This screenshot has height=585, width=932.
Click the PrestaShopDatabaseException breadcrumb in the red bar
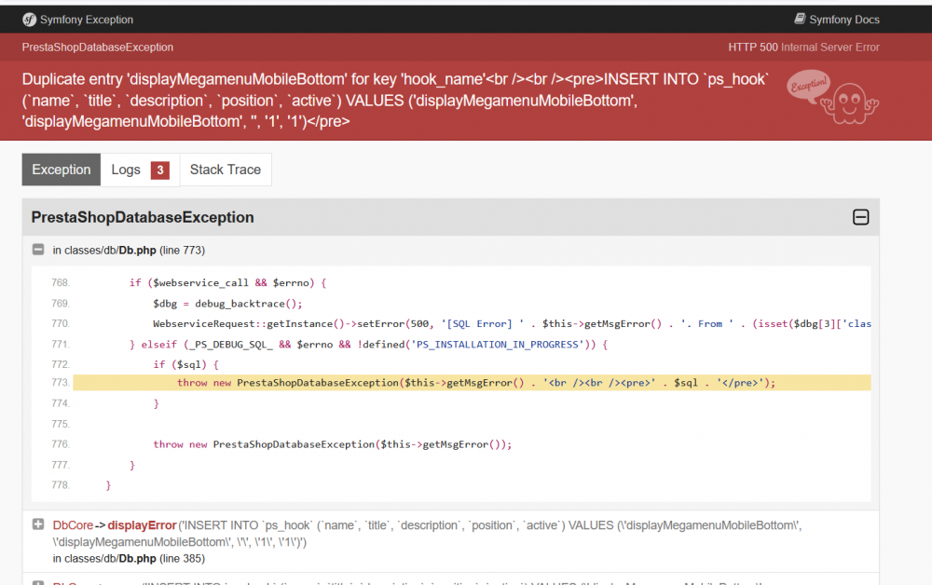[x=98, y=48]
